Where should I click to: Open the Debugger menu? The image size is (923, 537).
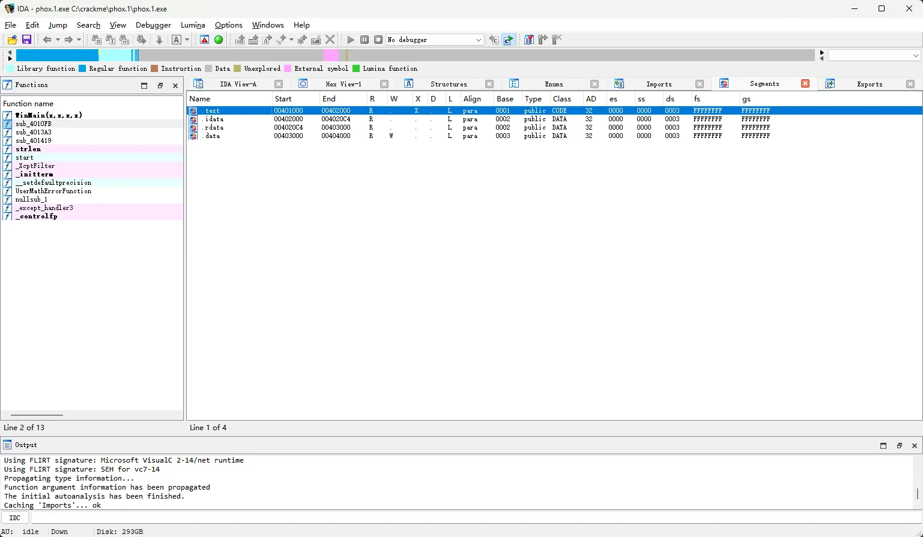[153, 25]
